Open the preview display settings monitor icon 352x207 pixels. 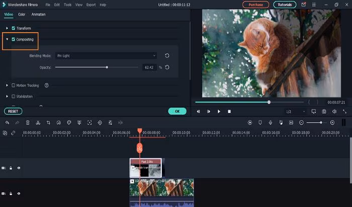tap(314, 112)
